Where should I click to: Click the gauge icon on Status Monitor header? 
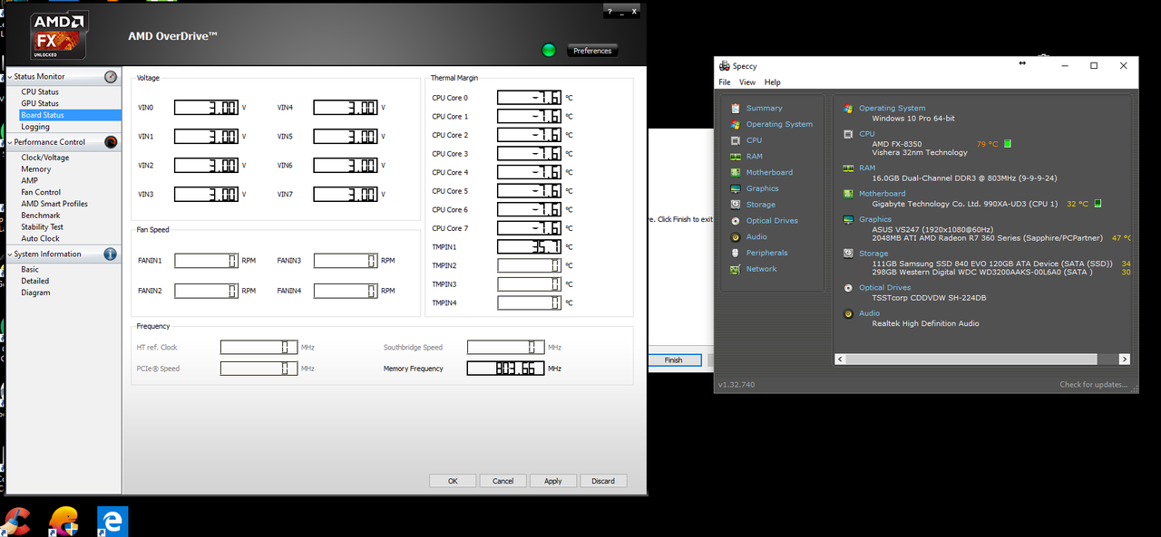pyautogui.click(x=111, y=77)
